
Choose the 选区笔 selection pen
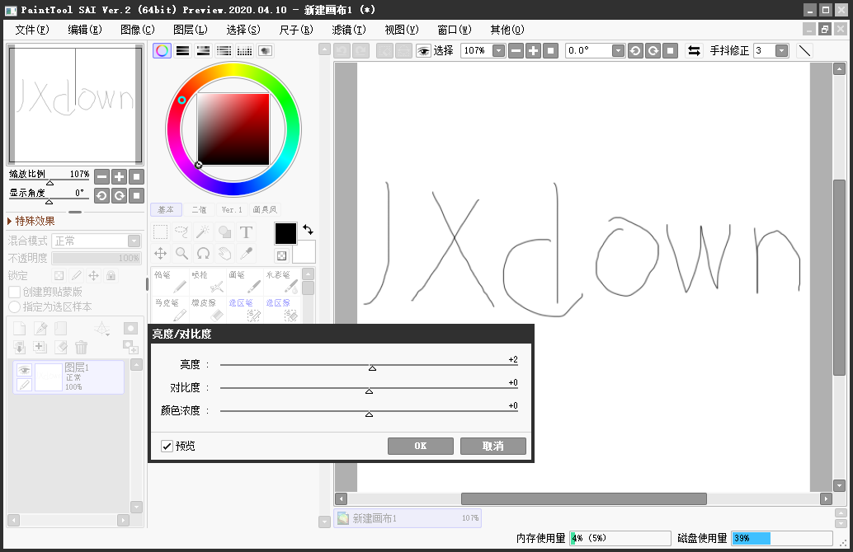244,309
